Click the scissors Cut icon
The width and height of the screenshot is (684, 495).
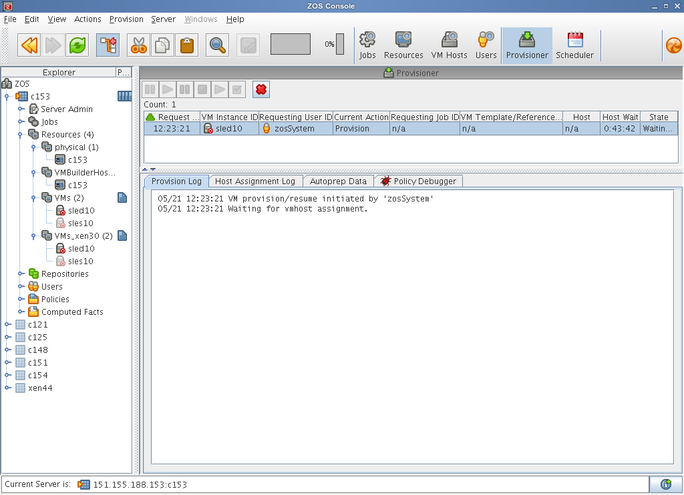click(138, 45)
